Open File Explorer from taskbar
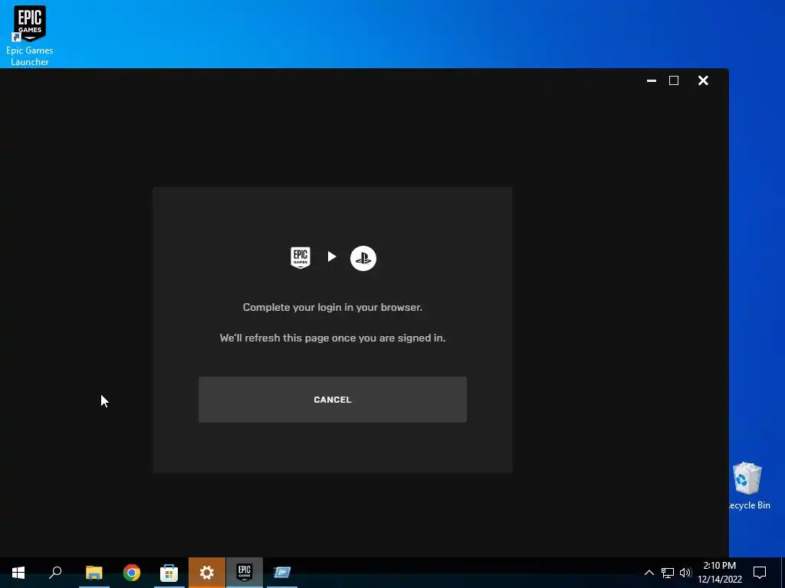785x588 pixels. click(94, 573)
